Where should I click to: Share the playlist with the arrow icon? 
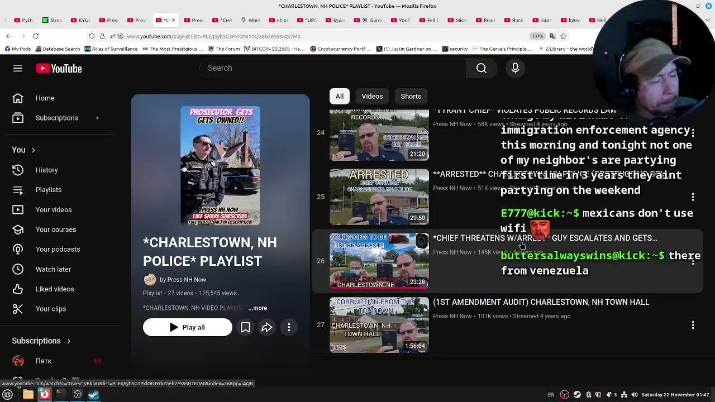click(x=266, y=328)
